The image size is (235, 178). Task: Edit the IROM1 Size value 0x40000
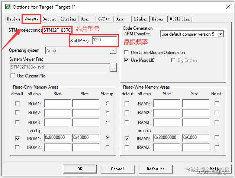(x=86, y=138)
